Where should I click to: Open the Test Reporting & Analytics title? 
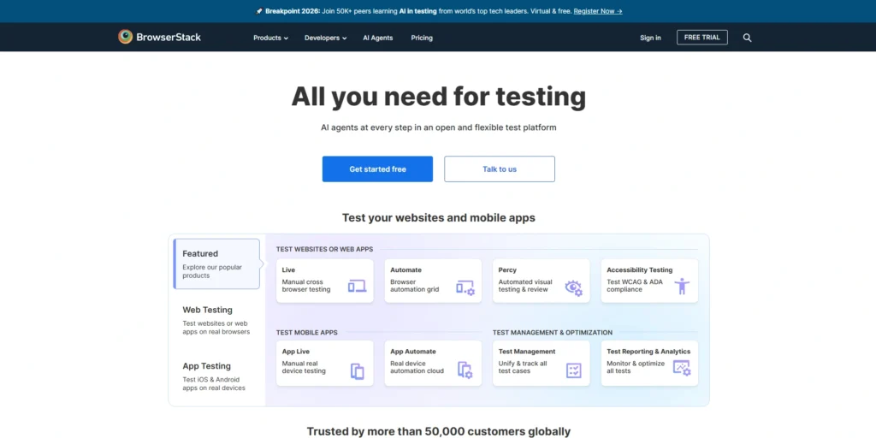tap(648, 352)
